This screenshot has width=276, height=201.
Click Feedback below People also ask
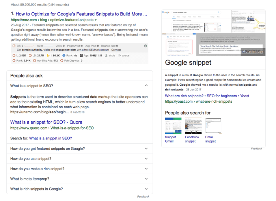[x=143, y=197]
